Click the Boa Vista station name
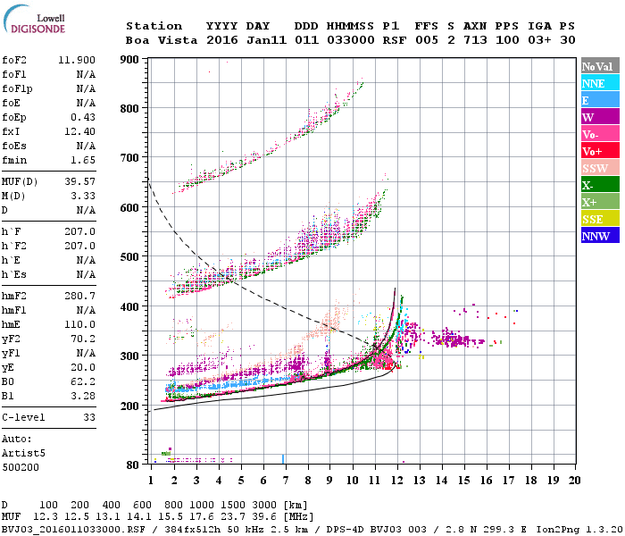625x536 pixels. click(162, 40)
